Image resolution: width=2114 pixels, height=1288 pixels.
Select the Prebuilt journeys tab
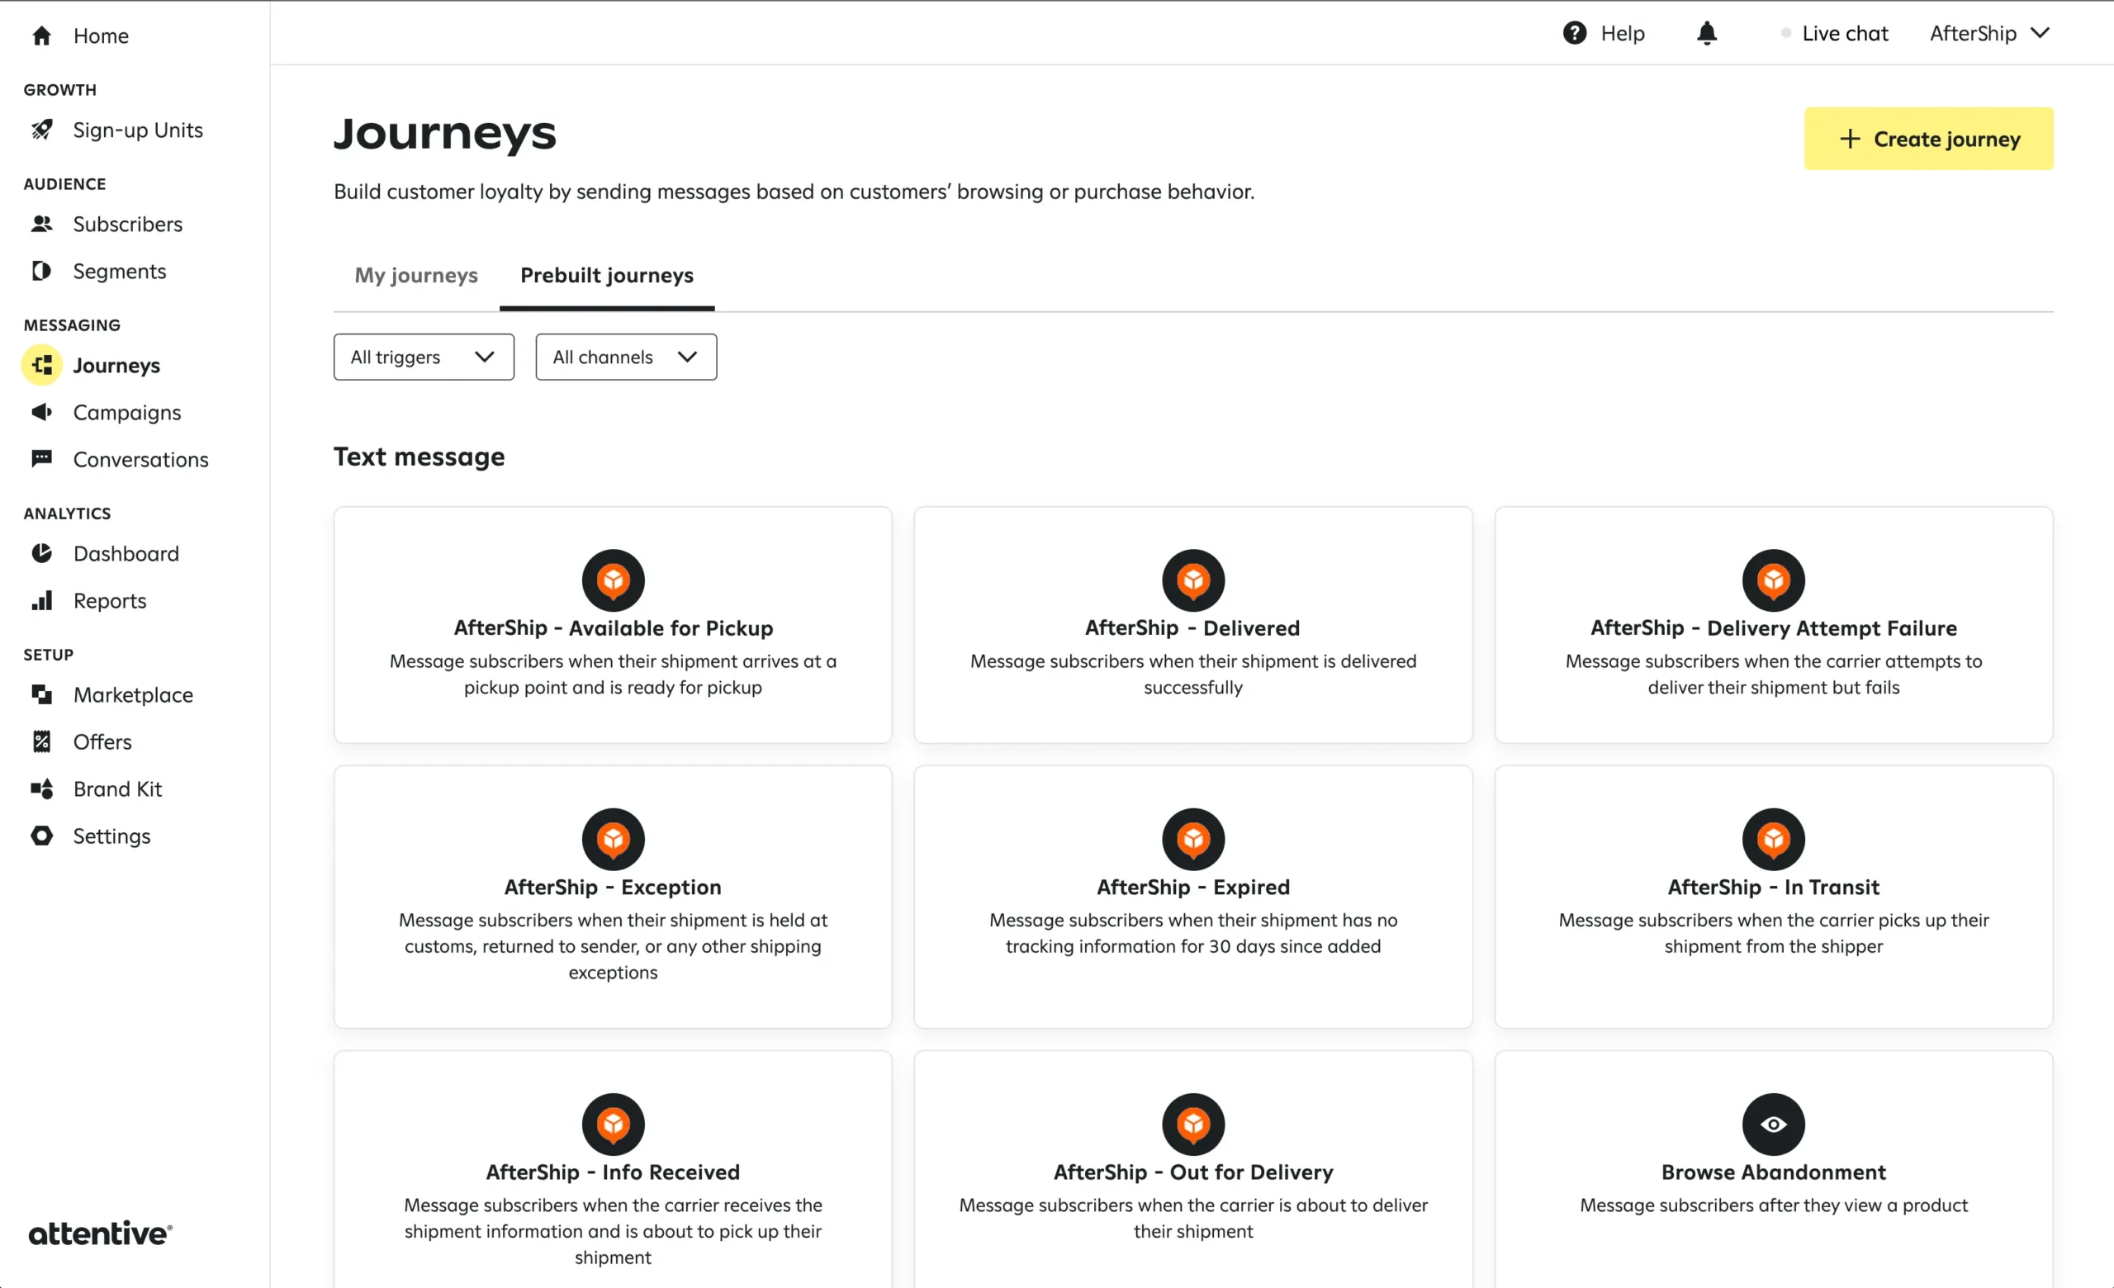coord(607,275)
